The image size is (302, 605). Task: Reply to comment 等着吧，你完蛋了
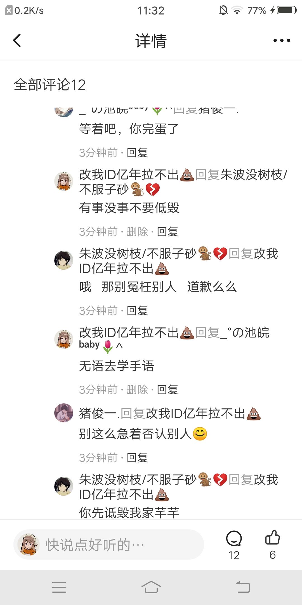pos(137,153)
